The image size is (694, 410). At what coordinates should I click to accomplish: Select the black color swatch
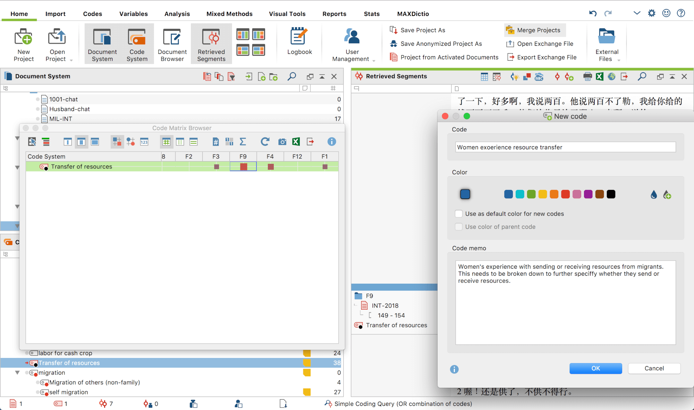[611, 194]
